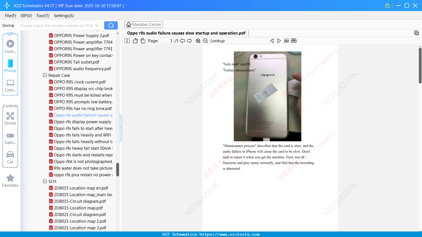Image resolution: width=422 pixels, height=237 pixels.
Task: Toggle two-page view mode
Action: [x=127, y=40]
